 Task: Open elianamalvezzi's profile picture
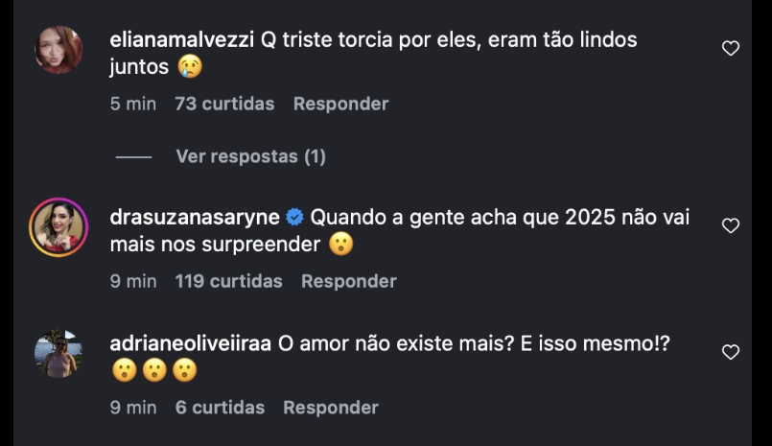[58, 49]
